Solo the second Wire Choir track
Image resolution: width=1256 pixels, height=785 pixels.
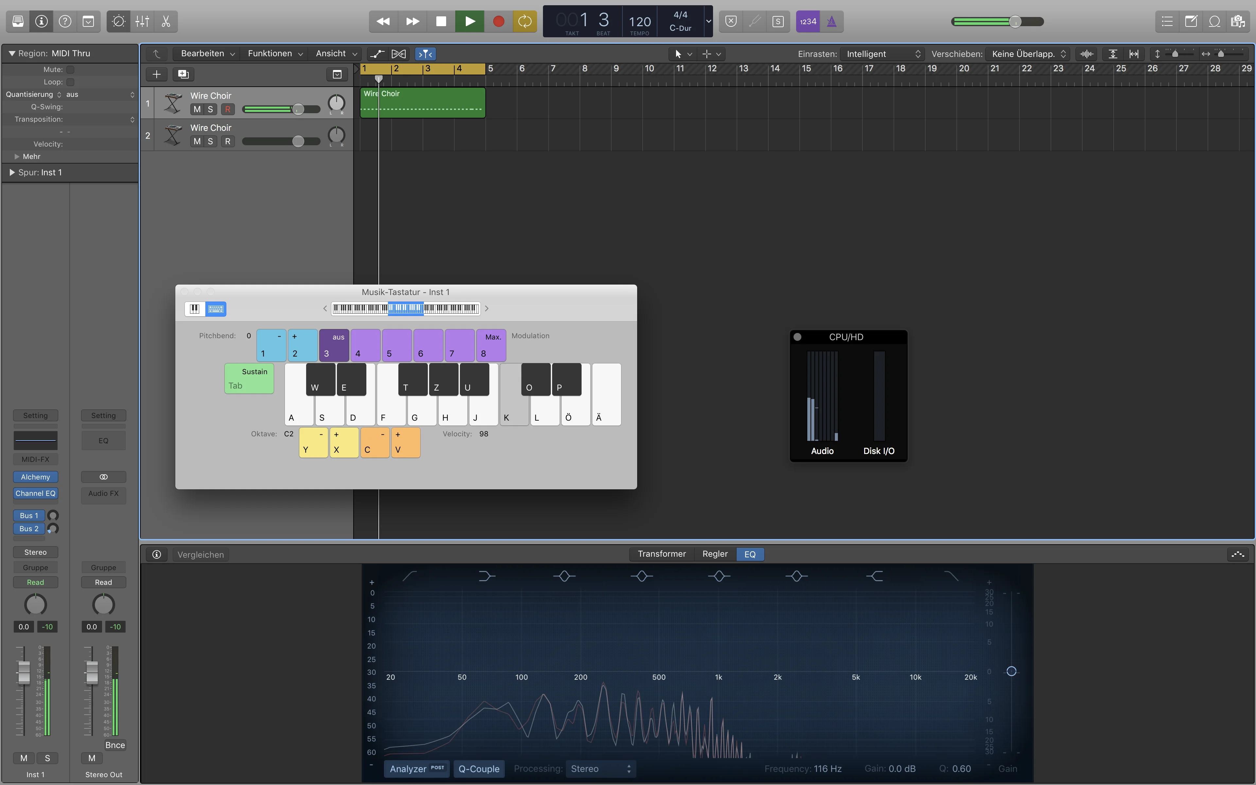[210, 141]
